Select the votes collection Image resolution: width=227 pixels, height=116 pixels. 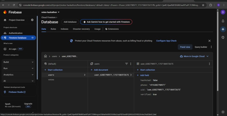coord(51,80)
